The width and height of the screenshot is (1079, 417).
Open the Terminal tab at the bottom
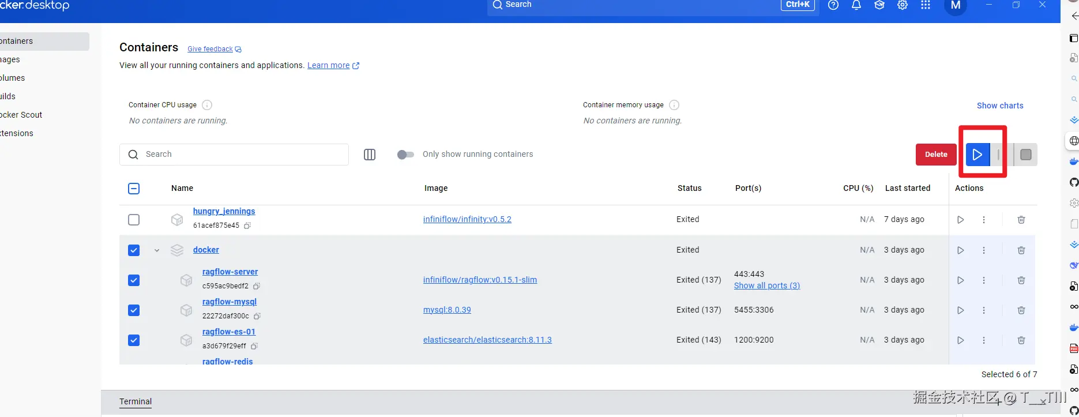tap(136, 401)
